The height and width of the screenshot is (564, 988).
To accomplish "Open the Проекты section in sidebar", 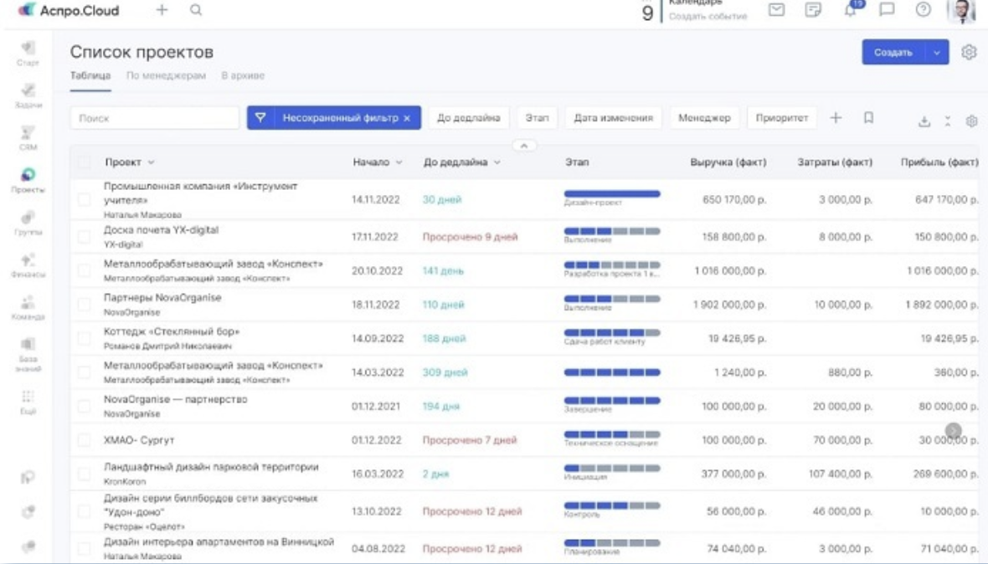I will [x=28, y=180].
